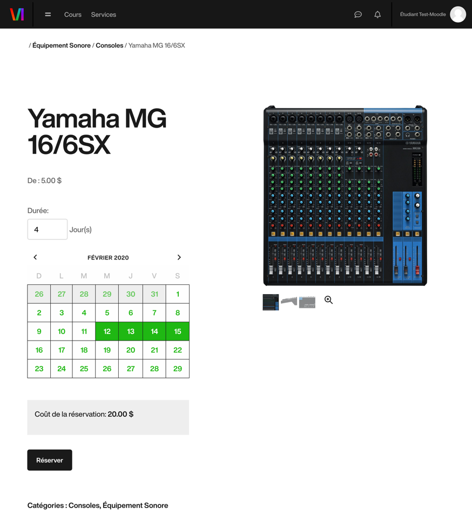Zoom the product image with magnifier icon
The height and width of the screenshot is (527, 472).
click(328, 300)
